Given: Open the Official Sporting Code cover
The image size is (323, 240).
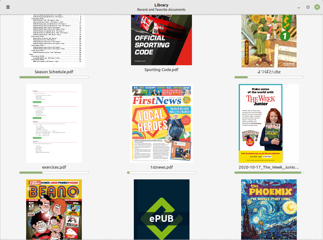Looking at the screenshot, I should 161,40.
